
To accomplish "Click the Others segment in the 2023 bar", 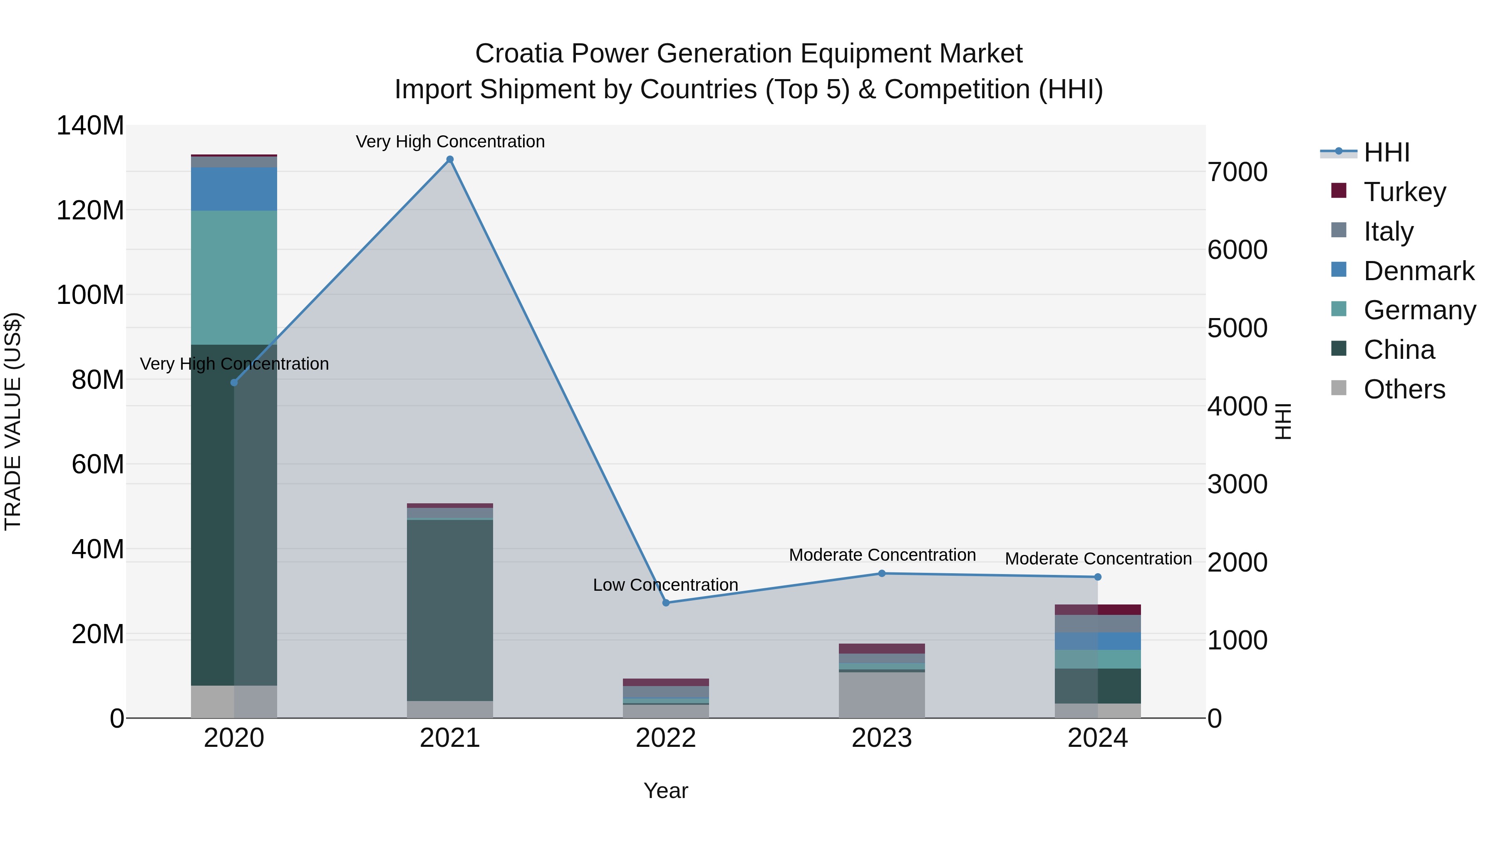I will pos(882,695).
